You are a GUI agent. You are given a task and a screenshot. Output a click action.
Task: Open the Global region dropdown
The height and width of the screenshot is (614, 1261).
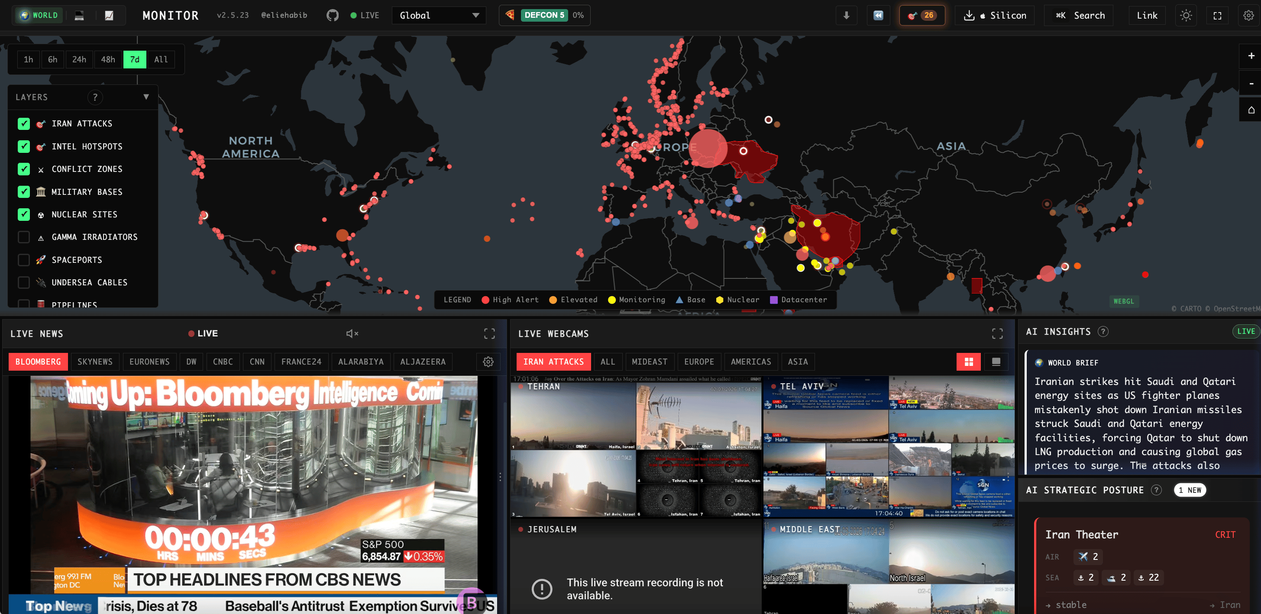439,15
